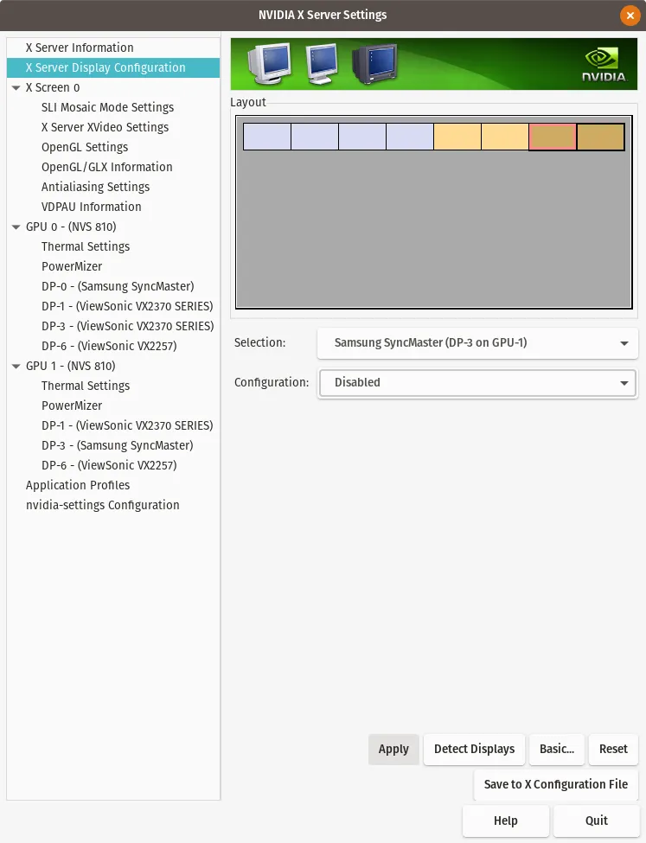The width and height of the screenshot is (646, 843).
Task: Open Antialiasing Settings
Action: point(95,187)
